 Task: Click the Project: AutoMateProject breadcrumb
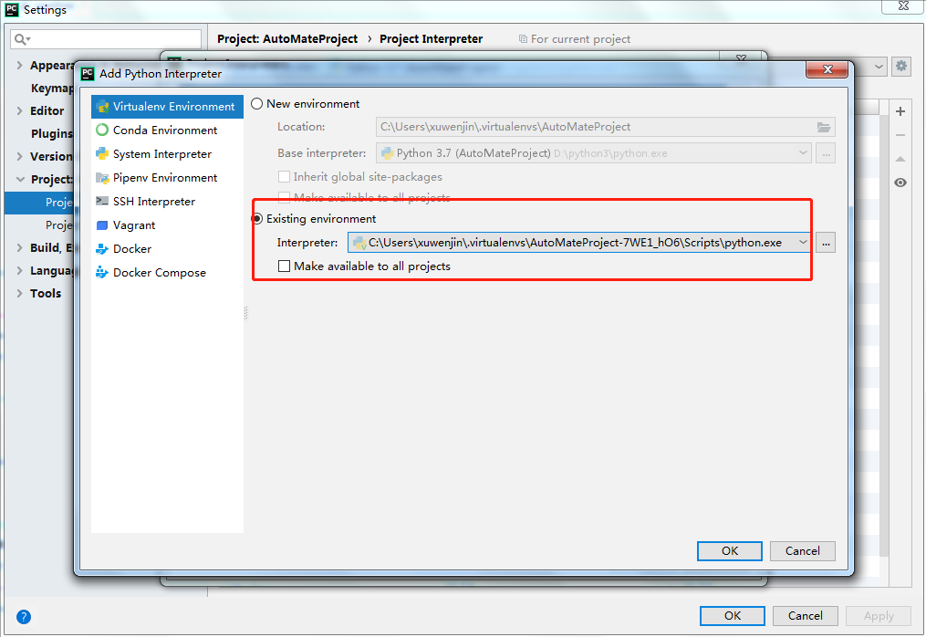(x=287, y=39)
